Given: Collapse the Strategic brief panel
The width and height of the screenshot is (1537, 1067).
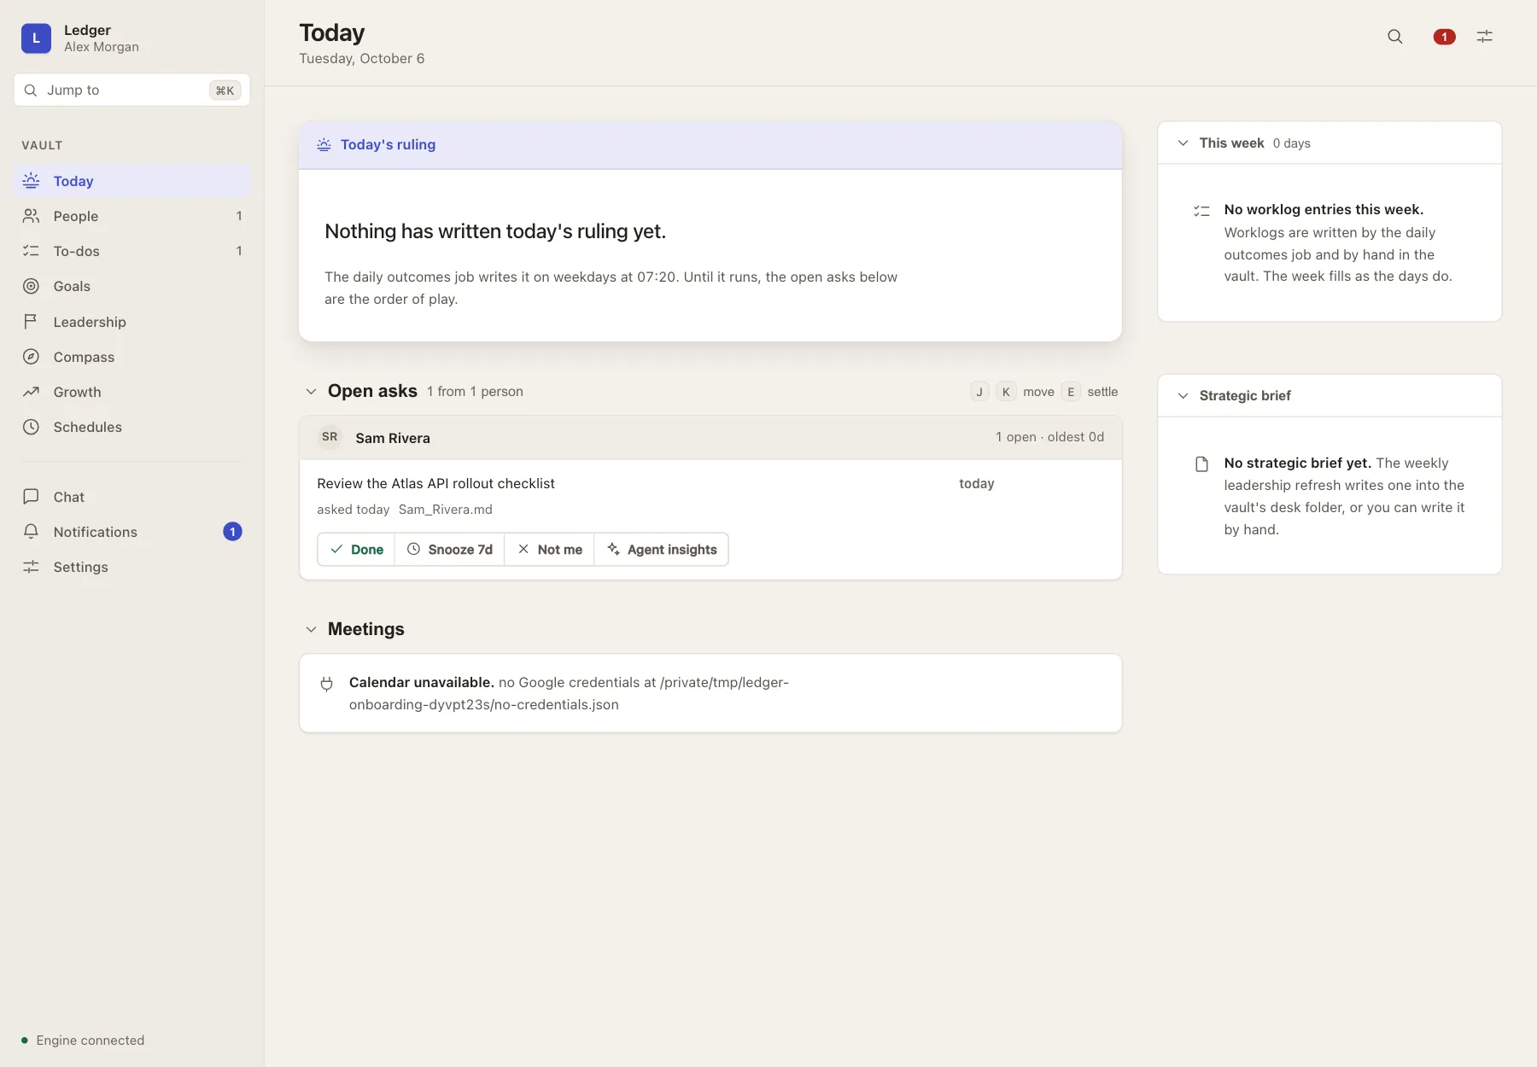Looking at the screenshot, I should [1183, 396].
